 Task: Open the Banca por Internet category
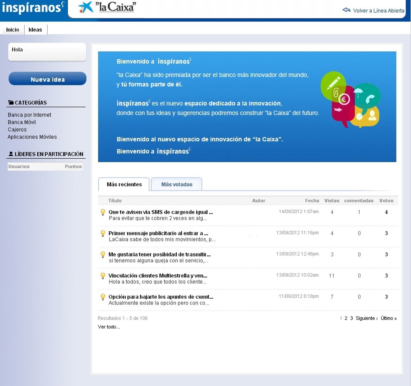(x=29, y=115)
